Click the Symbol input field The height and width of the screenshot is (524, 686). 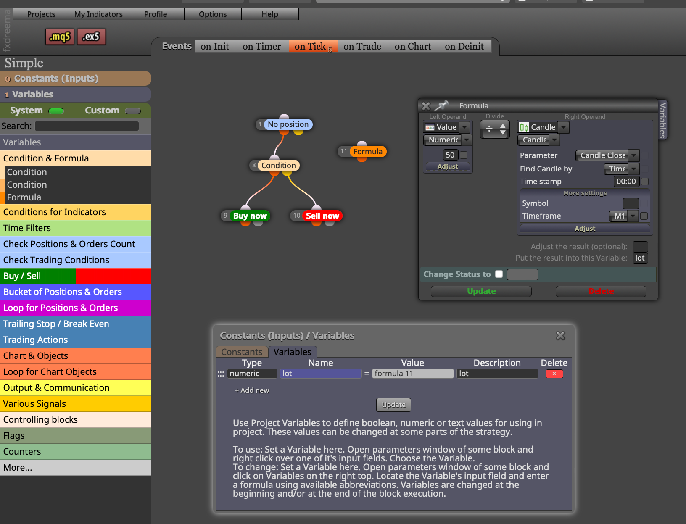coord(631,203)
